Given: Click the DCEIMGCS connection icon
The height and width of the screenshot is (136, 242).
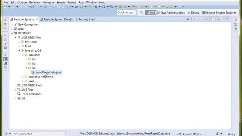Looking at the screenshot, I should [15, 33].
